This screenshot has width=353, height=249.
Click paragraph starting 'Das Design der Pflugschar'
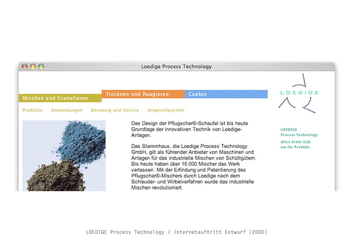pos(190,129)
